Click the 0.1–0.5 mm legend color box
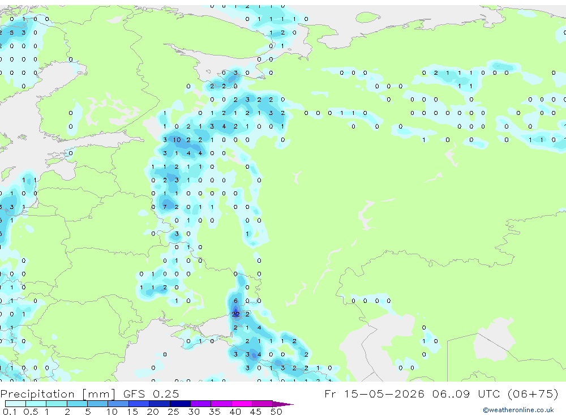 tap(15, 404)
